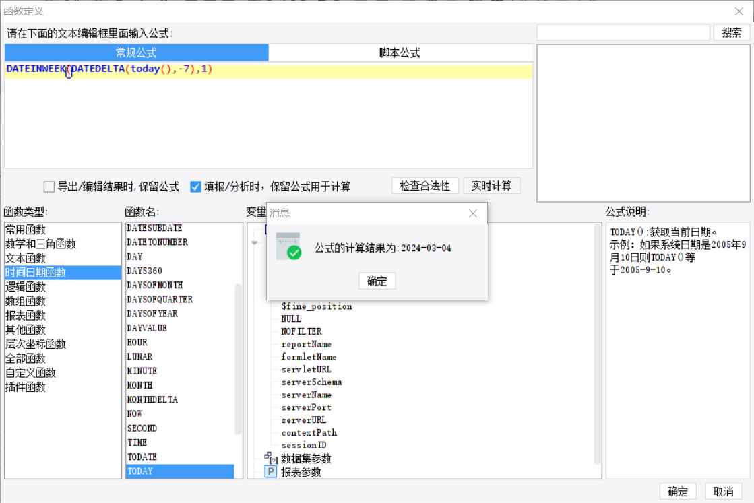Screen dimensions: 754x503
Task: Click the 搜索 button
Action: click(x=731, y=33)
